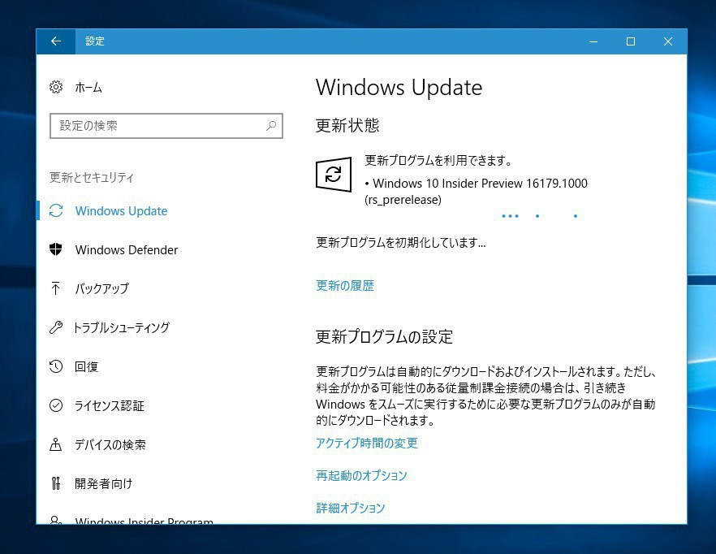
Task: Click the 更新プログラムの設定 heading
Action: pos(385,337)
